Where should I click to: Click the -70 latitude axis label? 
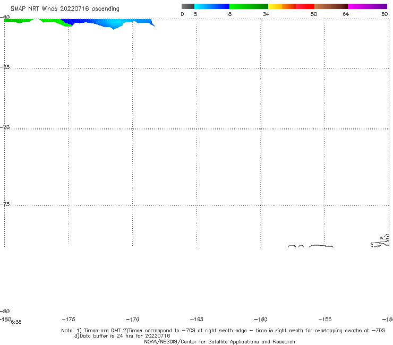click(5, 127)
